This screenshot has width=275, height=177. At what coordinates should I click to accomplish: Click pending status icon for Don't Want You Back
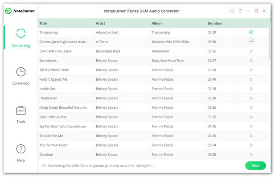pos(251,51)
